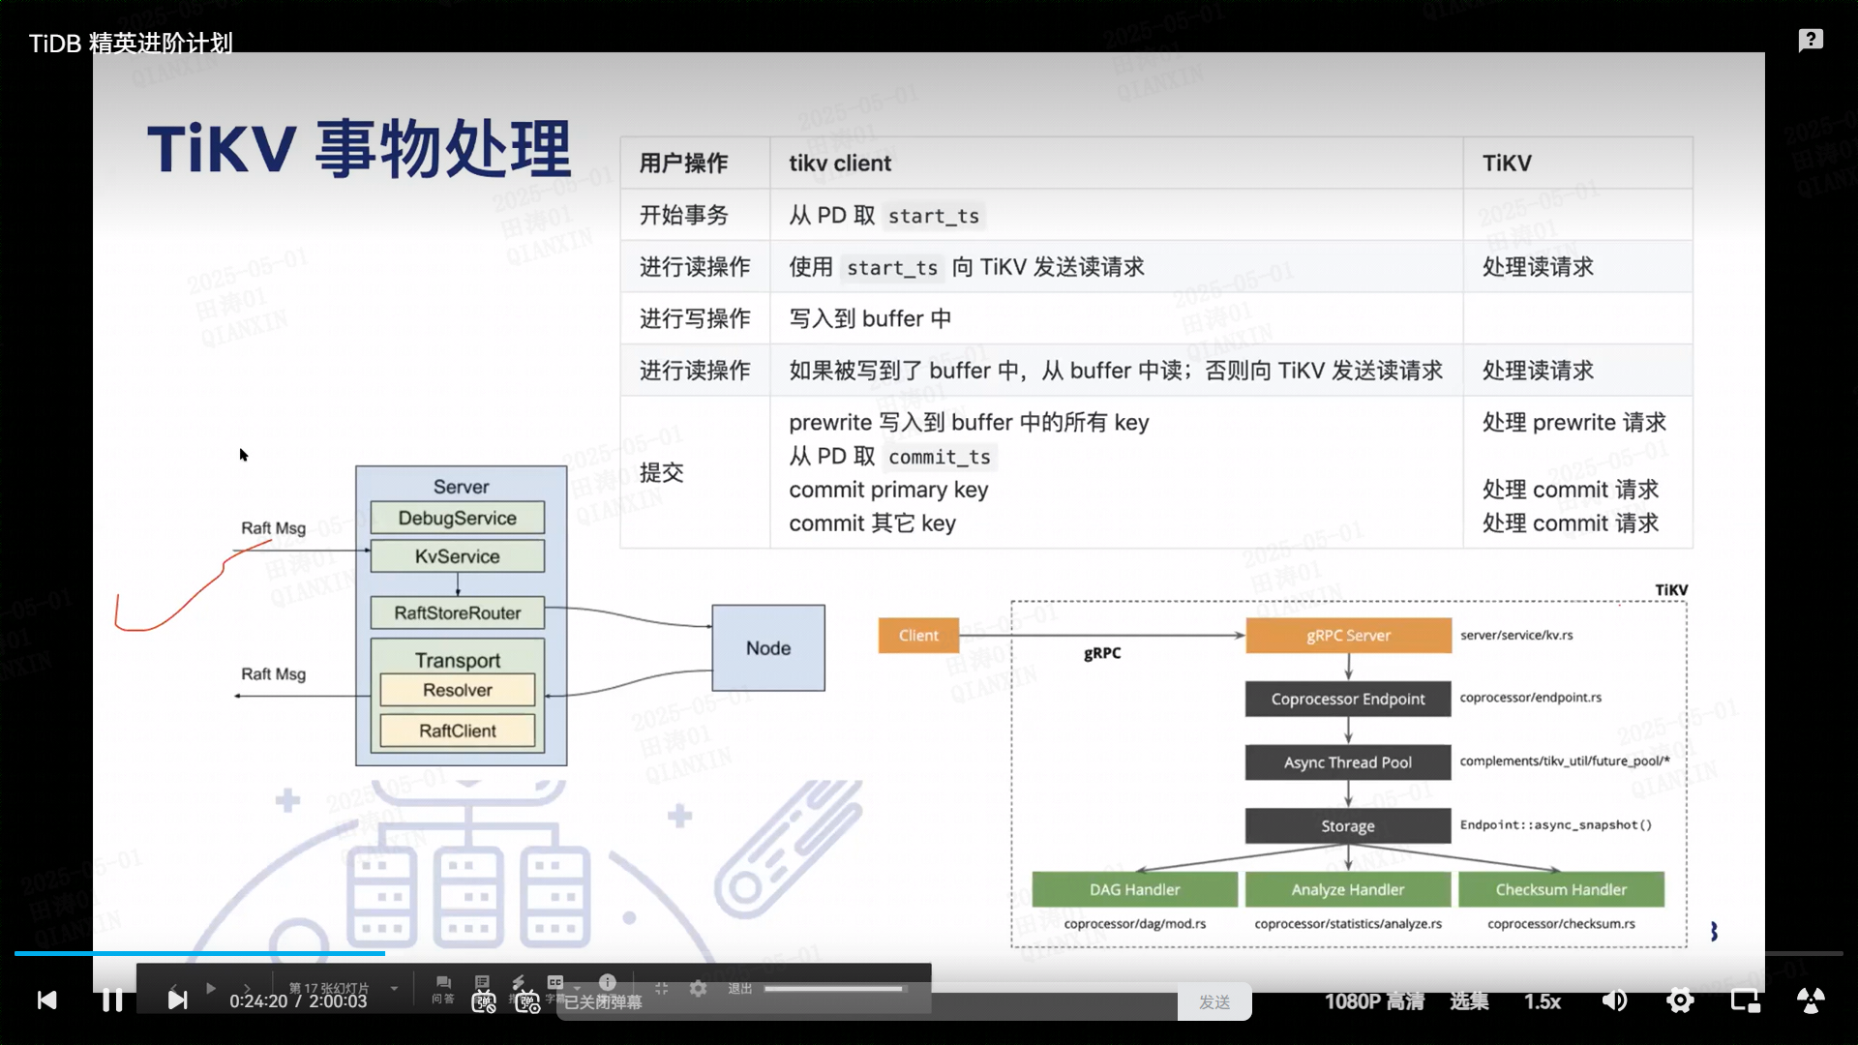
Task: Open the 选集 episode list
Action: [x=1469, y=1001]
